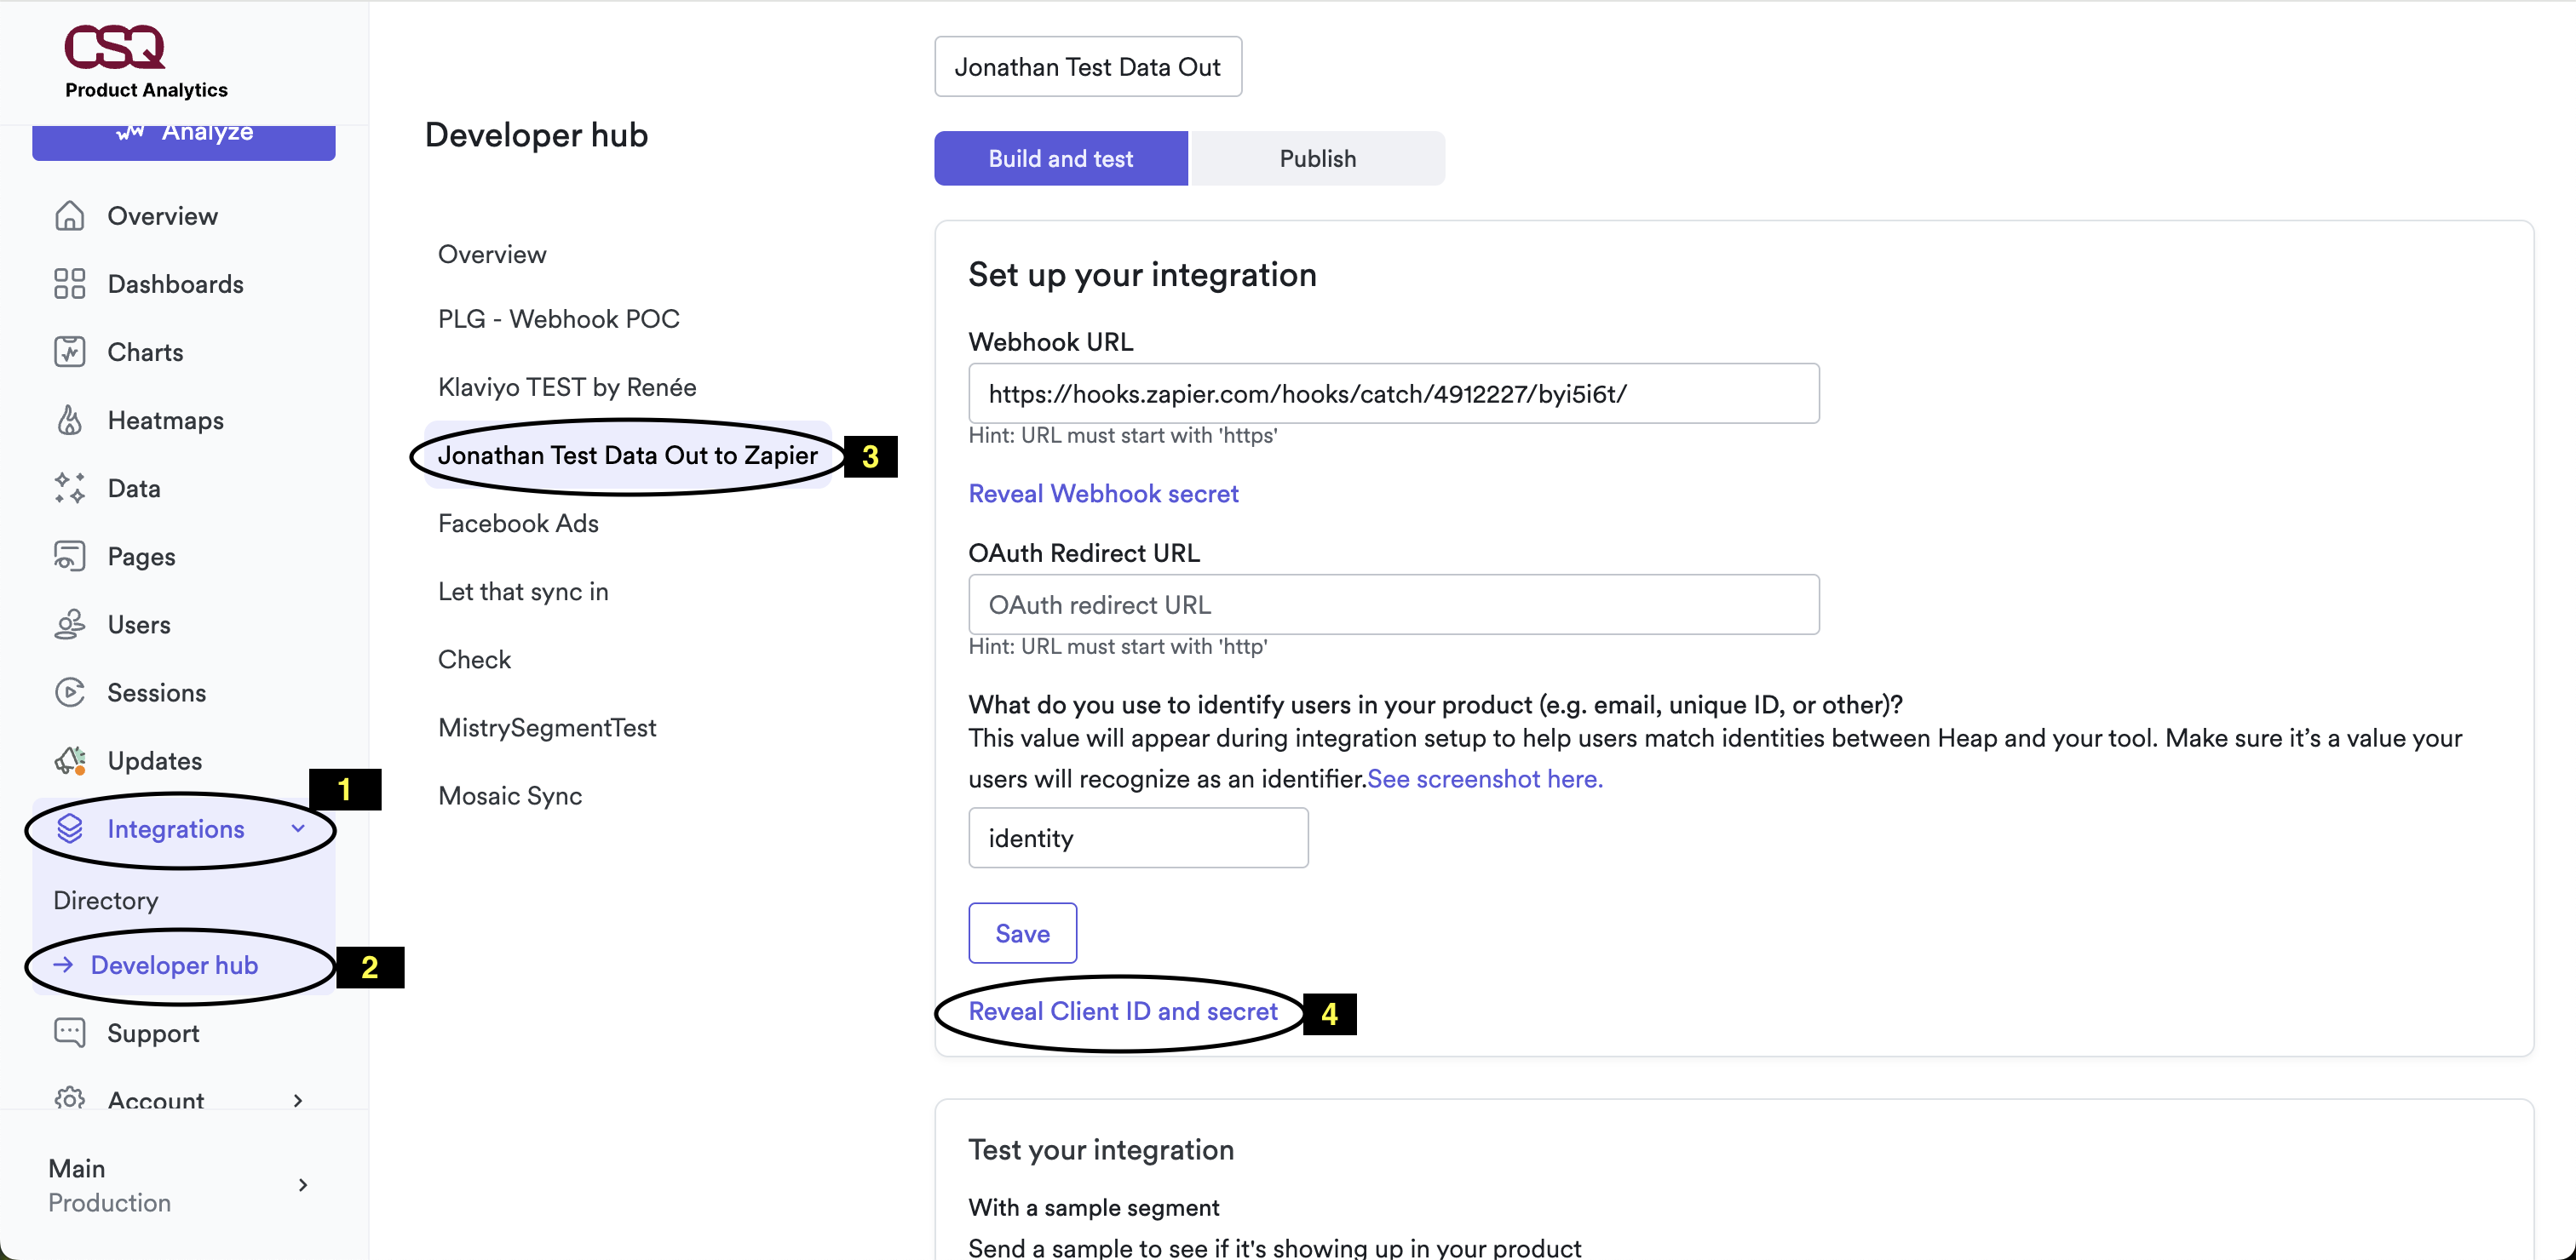This screenshot has width=2576, height=1260.
Task: Switch to the Publish tab
Action: pos(1317,157)
